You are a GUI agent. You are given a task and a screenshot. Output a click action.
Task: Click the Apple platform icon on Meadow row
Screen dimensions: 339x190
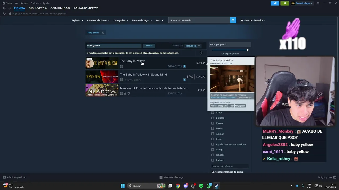click(125, 93)
